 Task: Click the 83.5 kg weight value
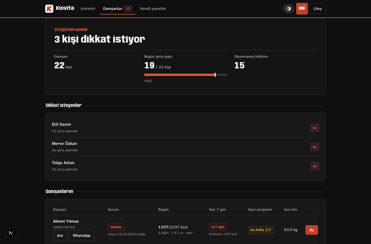pyautogui.click(x=291, y=230)
